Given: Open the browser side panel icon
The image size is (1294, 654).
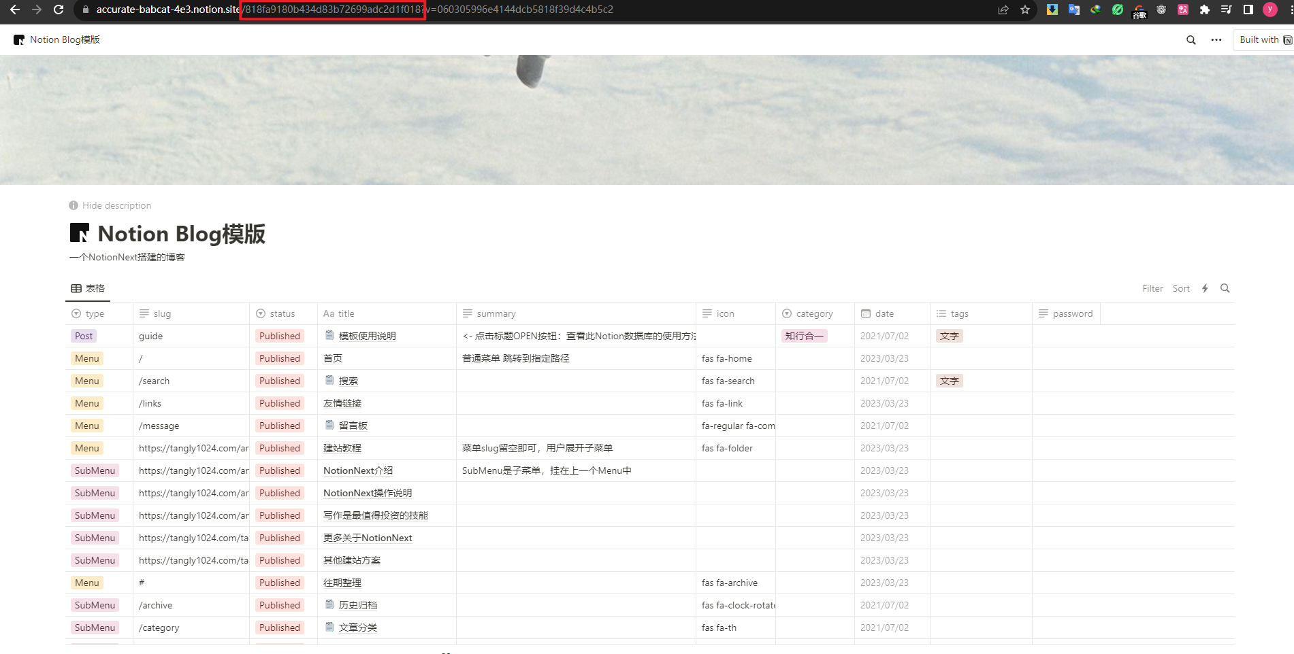Looking at the screenshot, I should pyautogui.click(x=1248, y=10).
